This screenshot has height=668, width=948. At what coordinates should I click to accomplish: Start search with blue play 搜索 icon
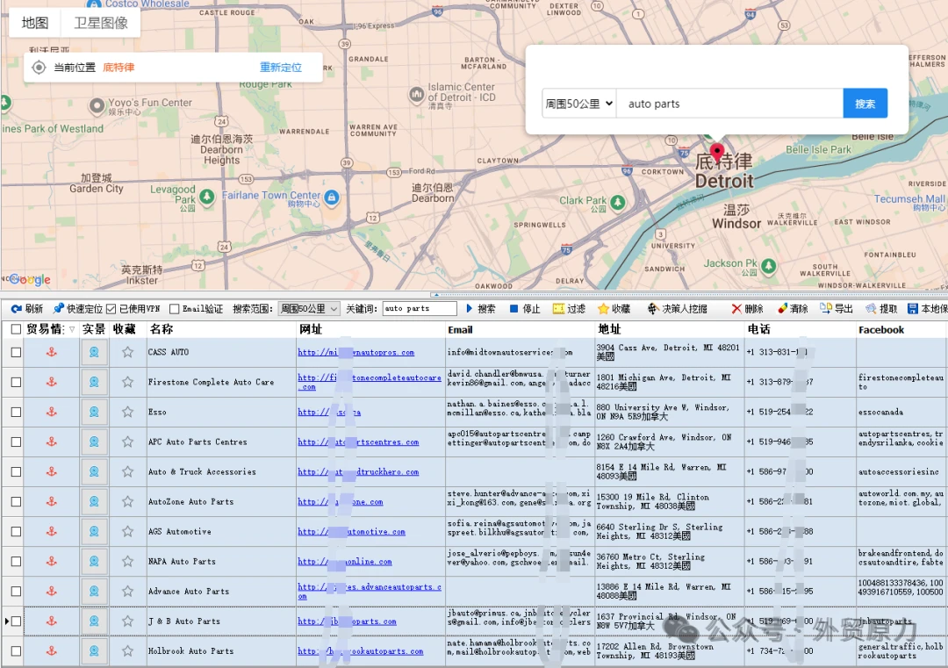(469, 309)
